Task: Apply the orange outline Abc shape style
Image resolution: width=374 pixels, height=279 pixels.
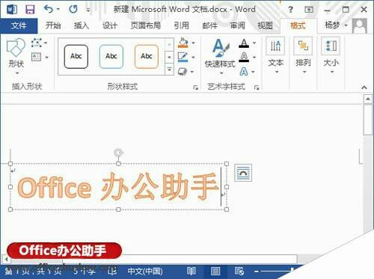Action: [x=147, y=57]
